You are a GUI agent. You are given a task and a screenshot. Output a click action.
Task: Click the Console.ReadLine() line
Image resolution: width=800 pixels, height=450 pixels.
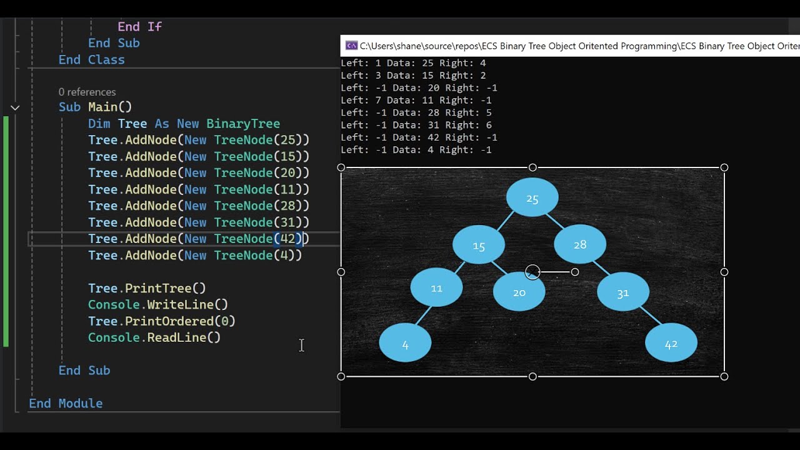pyautogui.click(x=154, y=337)
